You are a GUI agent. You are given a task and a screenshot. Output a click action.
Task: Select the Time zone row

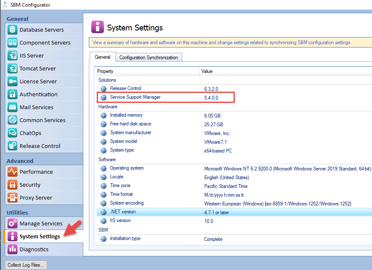pyautogui.click(x=234, y=186)
